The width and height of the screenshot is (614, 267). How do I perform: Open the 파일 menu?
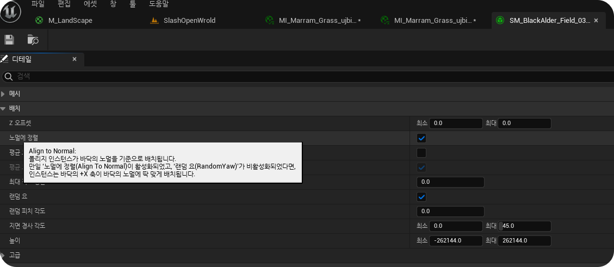[x=38, y=5]
